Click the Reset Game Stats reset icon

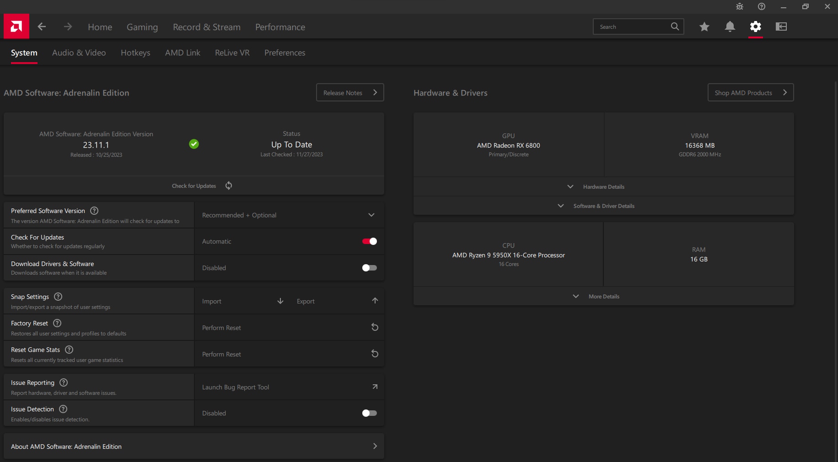point(375,354)
